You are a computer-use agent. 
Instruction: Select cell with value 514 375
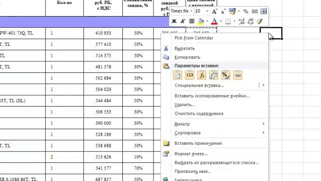(103, 56)
